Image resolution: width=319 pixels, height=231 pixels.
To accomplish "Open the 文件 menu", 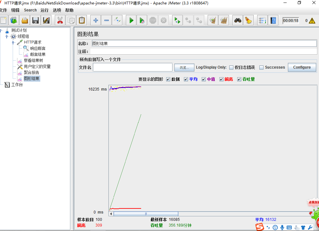I will 3,10.
